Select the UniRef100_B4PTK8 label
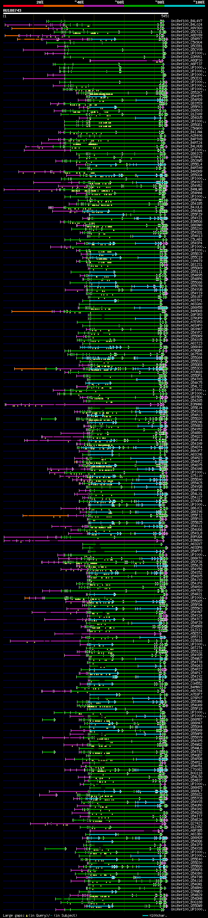Viewport: 208px width, 918px height. 187,139
